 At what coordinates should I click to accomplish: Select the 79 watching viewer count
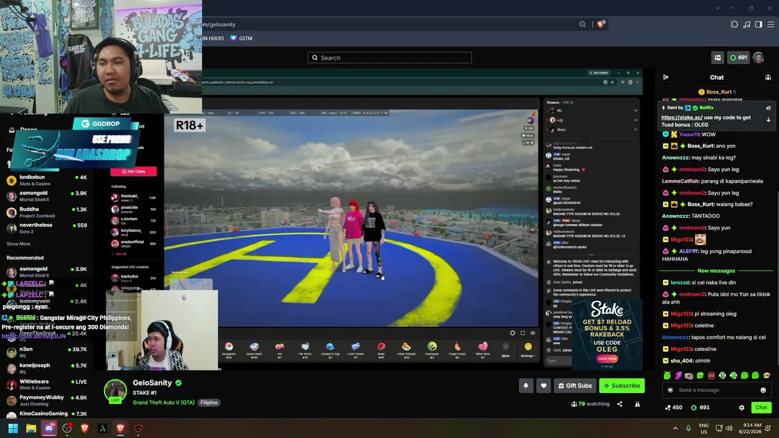[x=590, y=403]
